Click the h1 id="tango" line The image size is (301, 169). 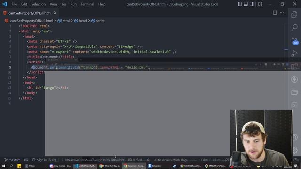pyautogui.click(x=48, y=88)
